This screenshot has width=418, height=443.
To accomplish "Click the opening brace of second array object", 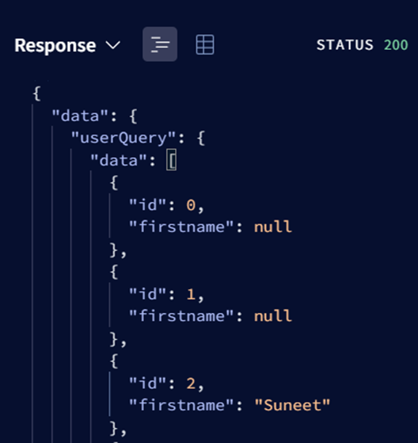I will 114,272.
